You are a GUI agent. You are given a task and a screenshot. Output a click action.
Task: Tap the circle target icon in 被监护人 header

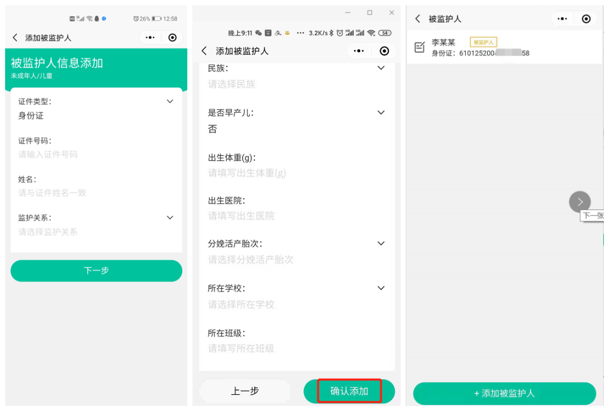pyautogui.click(x=586, y=19)
